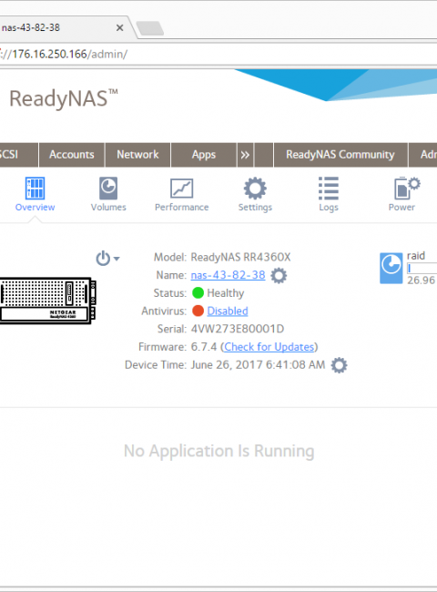Open the Logs list section
The height and width of the screenshot is (592, 437).
pos(329,194)
